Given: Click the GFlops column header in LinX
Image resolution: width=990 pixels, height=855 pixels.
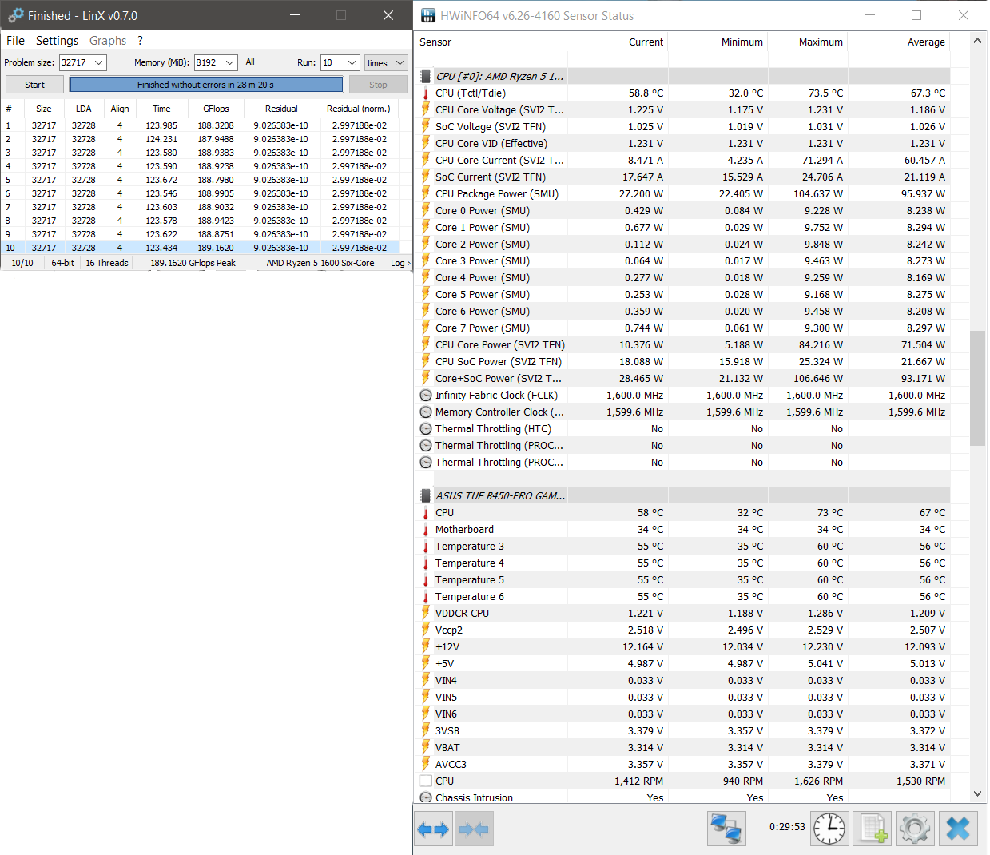Looking at the screenshot, I should click(x=216, y=109).
